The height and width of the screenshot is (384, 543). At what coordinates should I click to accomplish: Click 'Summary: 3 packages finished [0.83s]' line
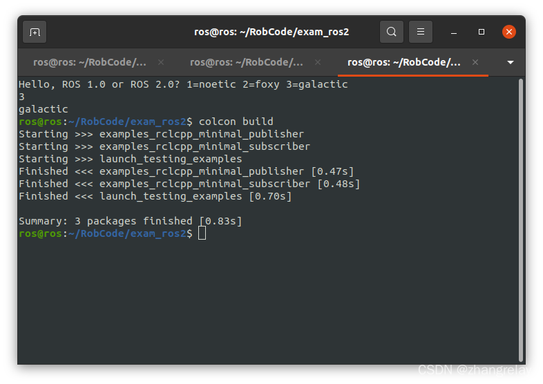(x=130, y=221)
